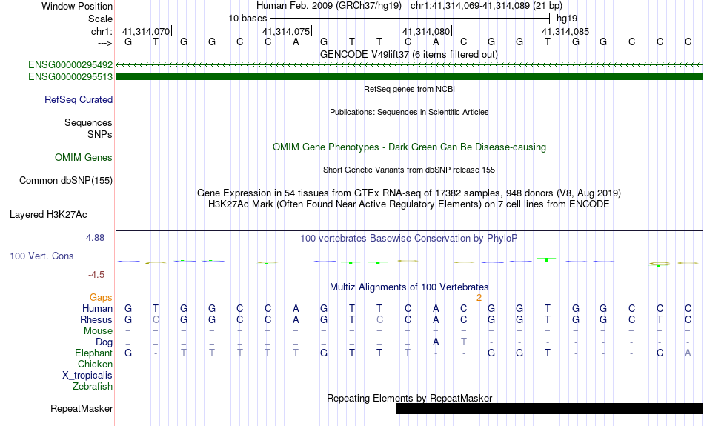Screen dimensions: 704x426
Task: Open the RefSeq Curated track label
Action: pos(79,100)
